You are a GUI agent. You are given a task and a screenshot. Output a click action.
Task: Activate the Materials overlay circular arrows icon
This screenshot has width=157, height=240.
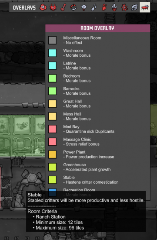pyautogui.click(x=73, y=7)
